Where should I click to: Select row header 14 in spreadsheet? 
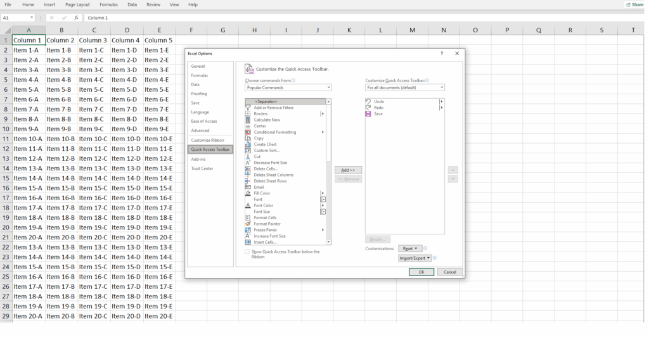tap(6, 168)
